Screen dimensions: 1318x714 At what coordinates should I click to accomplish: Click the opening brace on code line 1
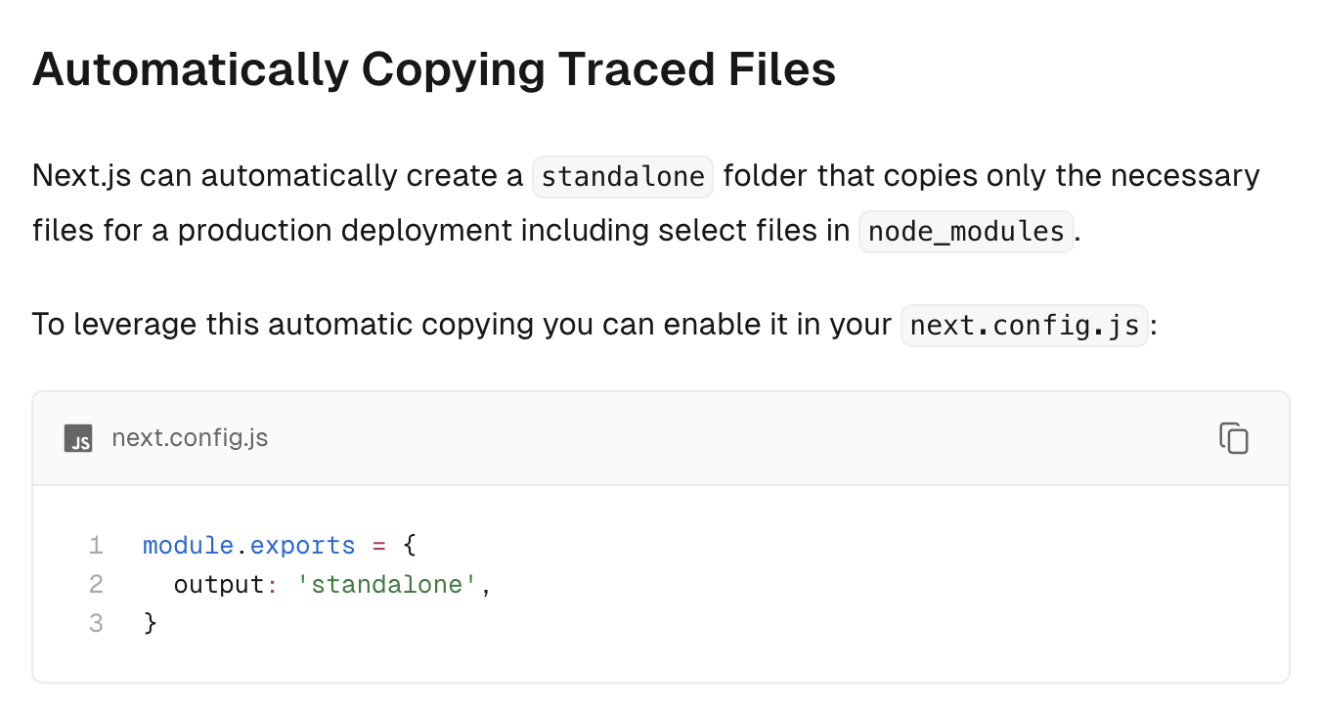410,545
